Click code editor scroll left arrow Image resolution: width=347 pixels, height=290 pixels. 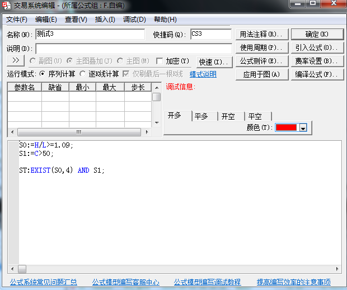[x=12, y=269]
